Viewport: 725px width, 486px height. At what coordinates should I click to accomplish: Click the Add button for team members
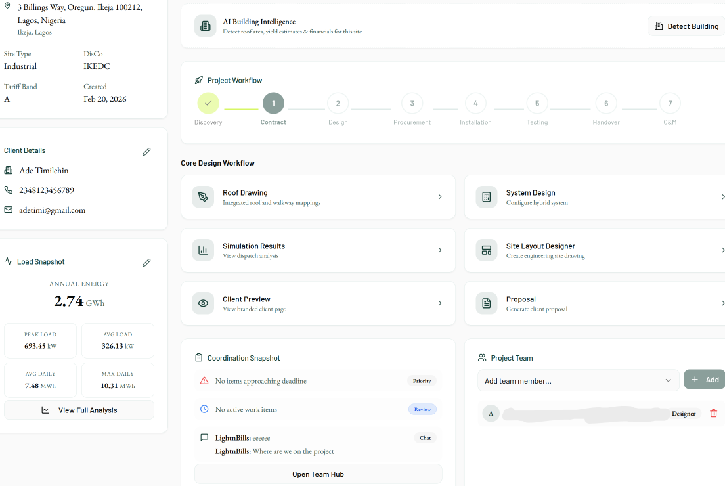pyautogui.click(x=705, y=380)
